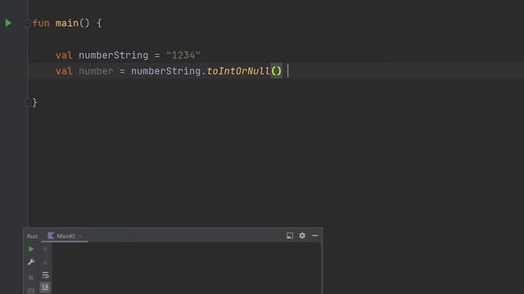Hide the Run tool window

314,236
